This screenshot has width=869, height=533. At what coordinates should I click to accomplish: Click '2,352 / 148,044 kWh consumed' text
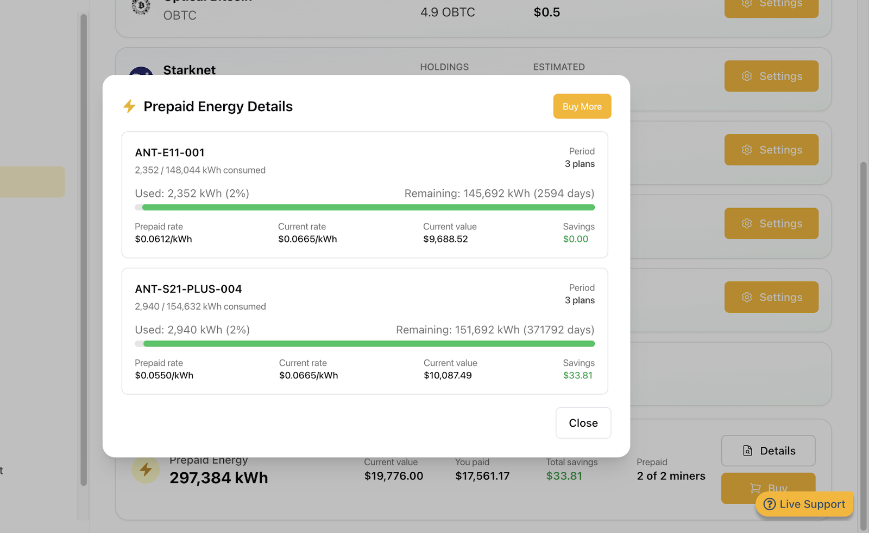[200, 170]
